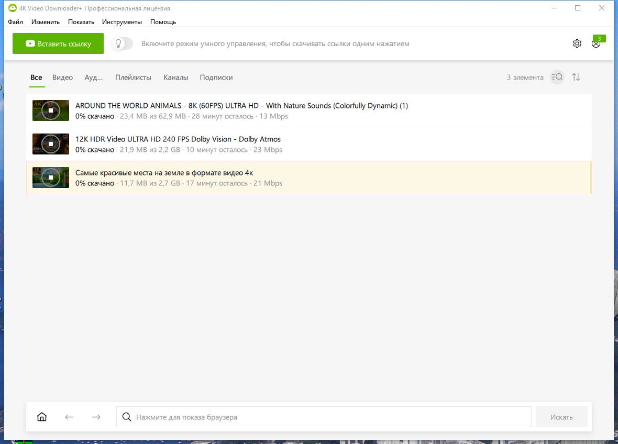Image resolution: width=618 pixels, height=444 pixels.
Task: Open account icon with green badge
Action: (597, 42)
